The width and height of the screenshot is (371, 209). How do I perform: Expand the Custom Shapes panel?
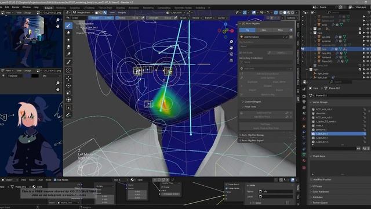[253, 102]
